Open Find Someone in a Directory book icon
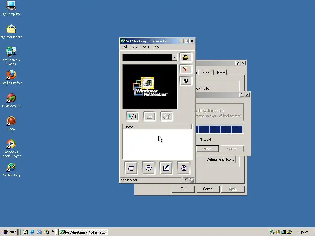This screenshot has height=236, width=315. (185, 81)
